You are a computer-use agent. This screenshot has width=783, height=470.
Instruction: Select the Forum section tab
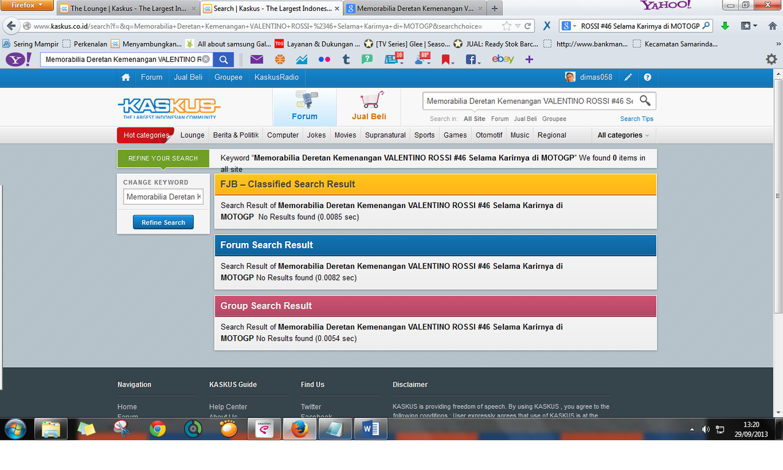click(305, 107)
